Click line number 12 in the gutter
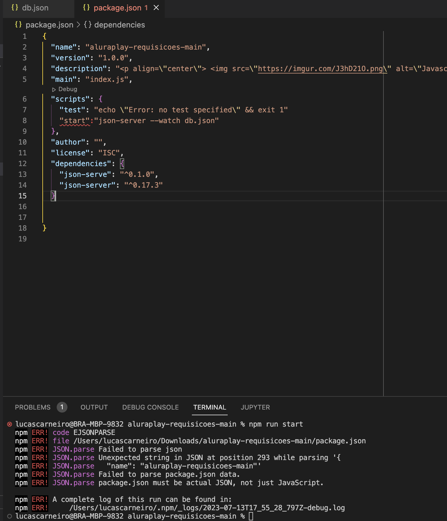 pos(22,164)
